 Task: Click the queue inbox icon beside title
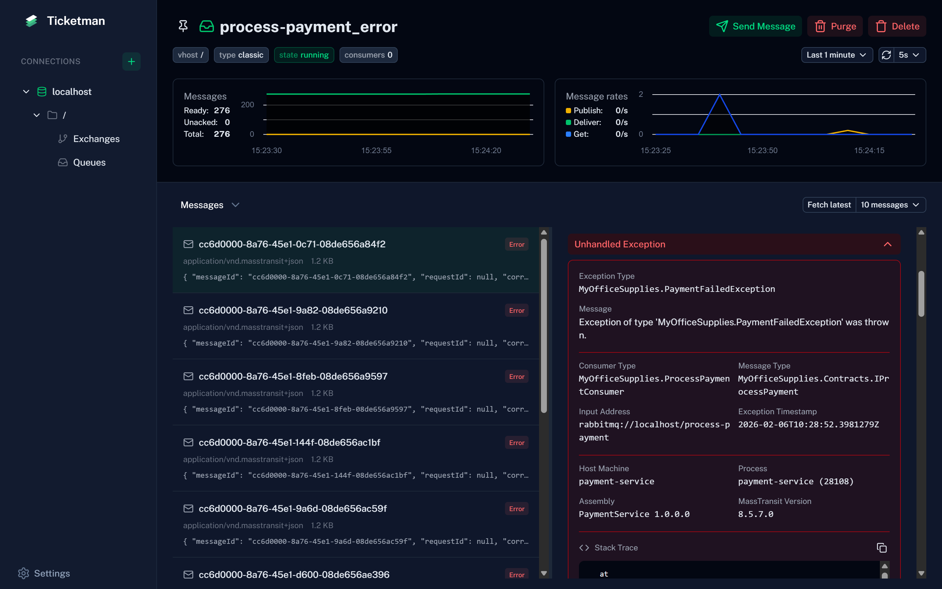[207, 27]
